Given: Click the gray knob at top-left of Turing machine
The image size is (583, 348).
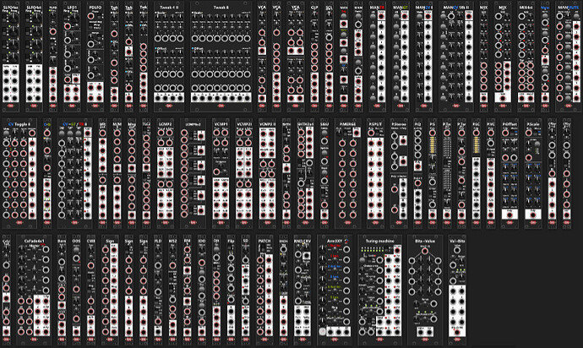Looking at the screenshot, I should (x=362, y=260).
